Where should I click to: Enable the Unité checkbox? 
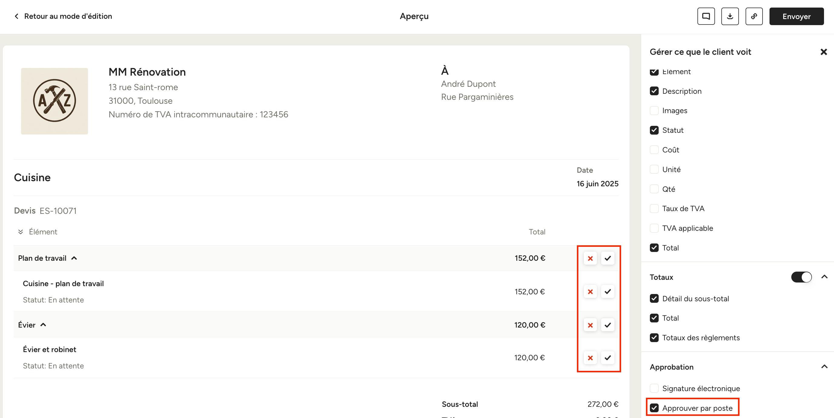pos(654,169)
